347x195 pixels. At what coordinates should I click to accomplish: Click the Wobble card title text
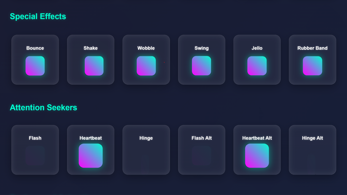coord(146,48)
